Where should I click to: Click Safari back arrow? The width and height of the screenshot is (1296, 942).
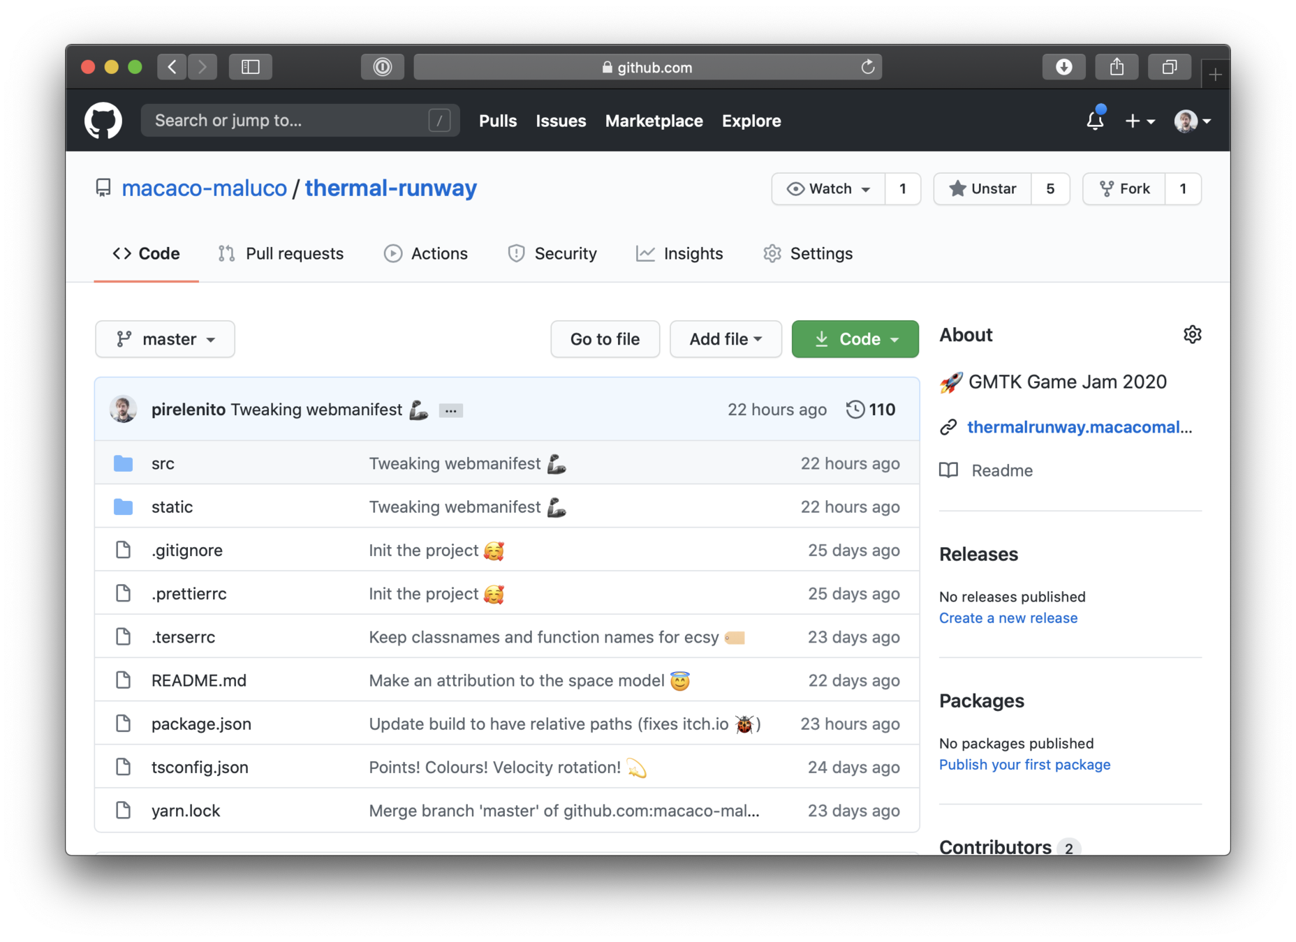tap(172, 67)
